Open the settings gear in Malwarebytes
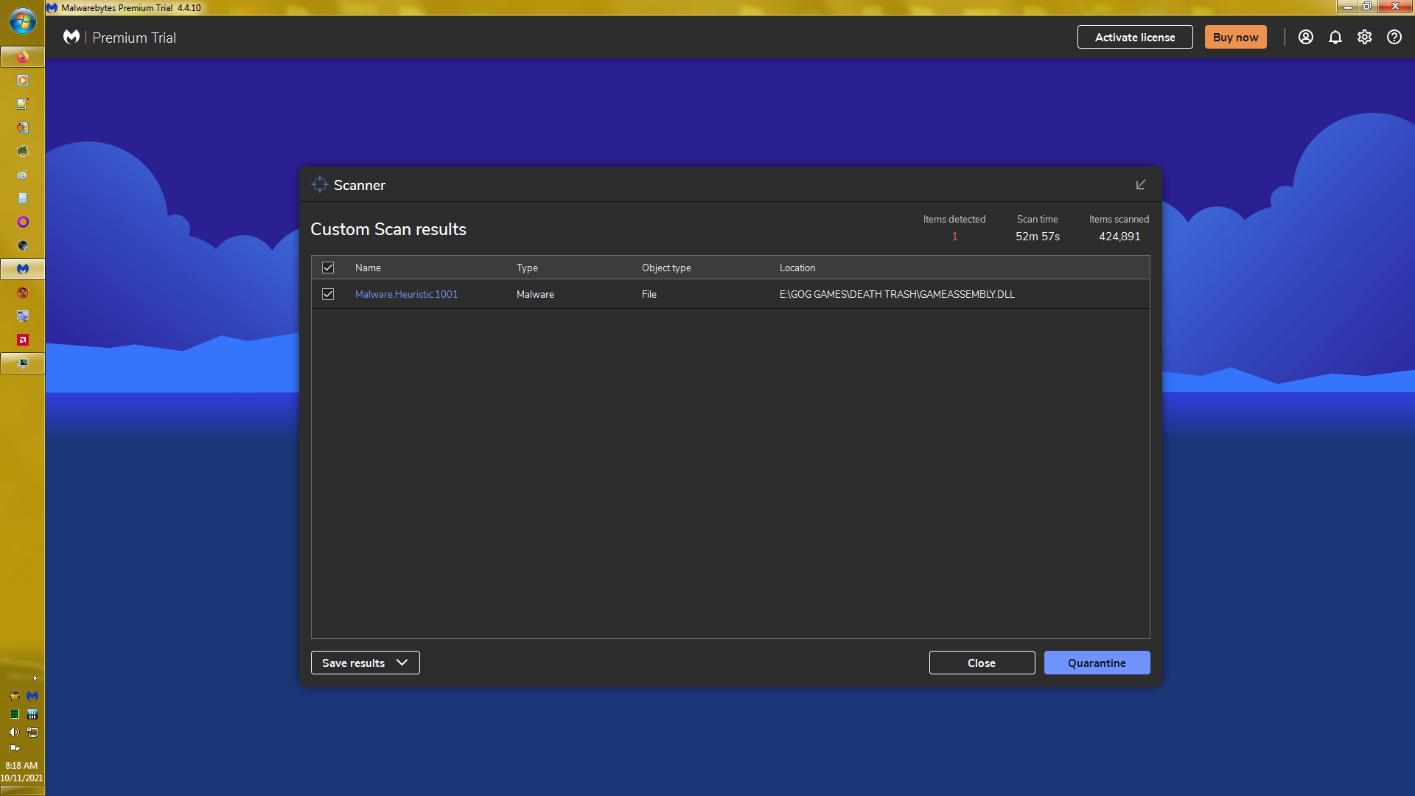1415x796 pixels. [x=1364, y=37]
